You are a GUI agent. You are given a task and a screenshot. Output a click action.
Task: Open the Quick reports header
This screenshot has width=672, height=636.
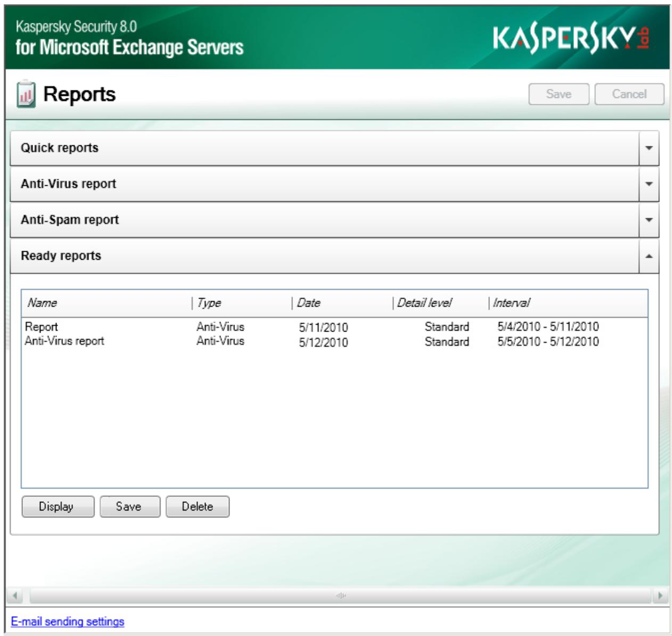click(325, 148)
